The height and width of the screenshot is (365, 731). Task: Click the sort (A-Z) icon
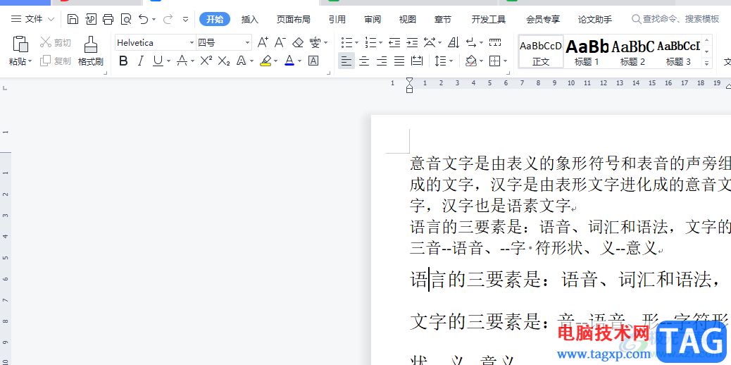click(x=453, y=43)
